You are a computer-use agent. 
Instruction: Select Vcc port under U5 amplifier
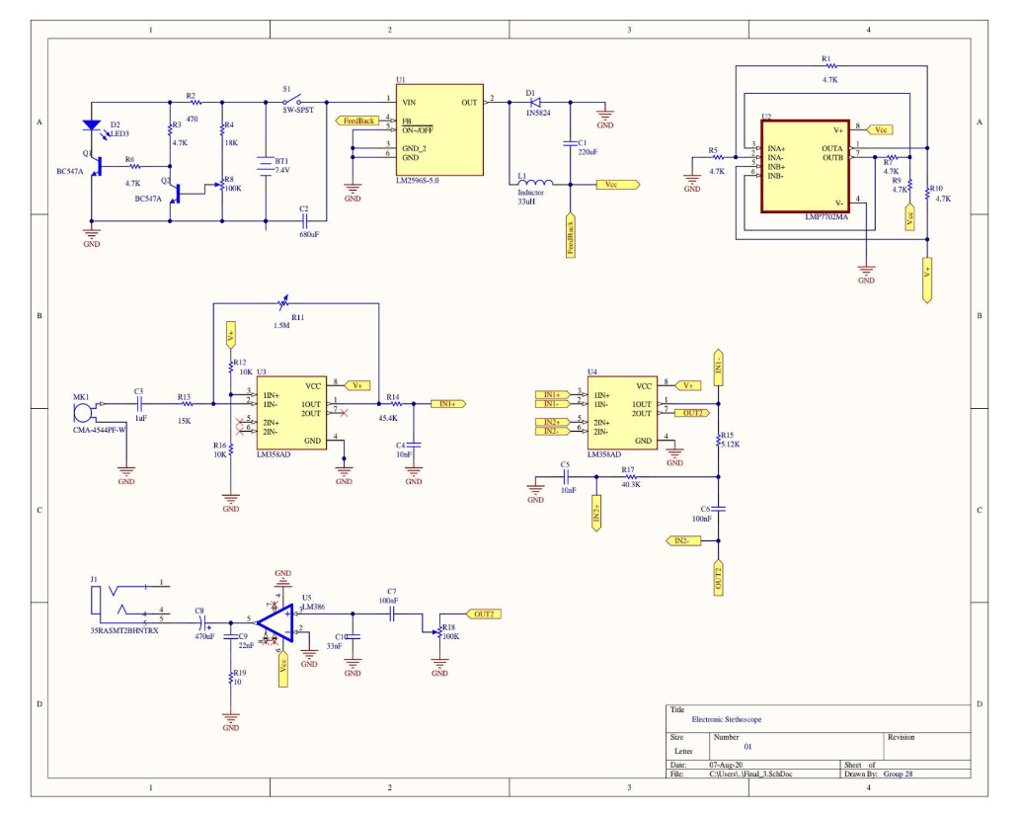282,669
